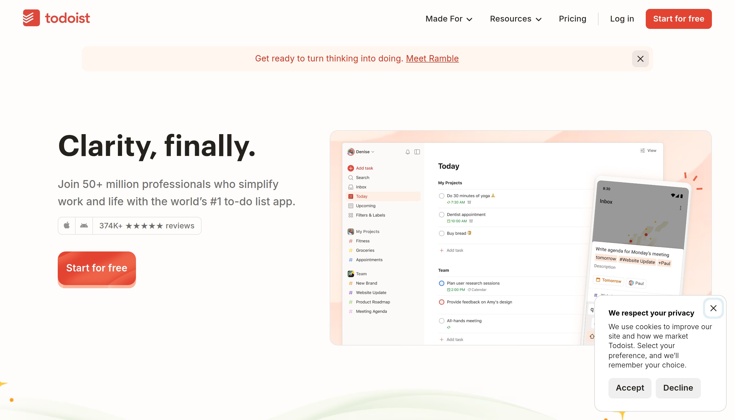Screen dimensions: 735x420
Task: Check off Dentist appointment task
Action: point(441,215)
